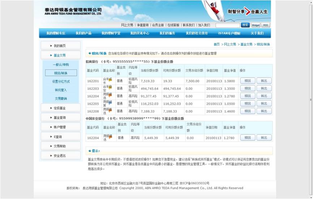Viewport: 313px width, 199px height.
Task: Click the Widget button beside search
Action: pyautogui.click(x=256, y=25)
